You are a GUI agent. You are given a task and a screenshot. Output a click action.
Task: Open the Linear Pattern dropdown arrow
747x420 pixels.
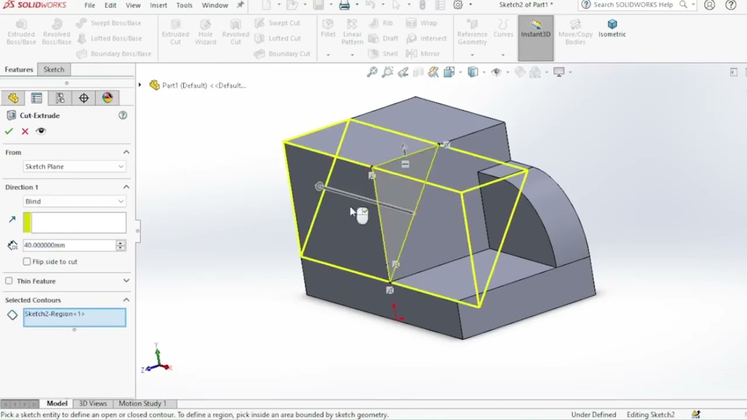tap(352, 55)
